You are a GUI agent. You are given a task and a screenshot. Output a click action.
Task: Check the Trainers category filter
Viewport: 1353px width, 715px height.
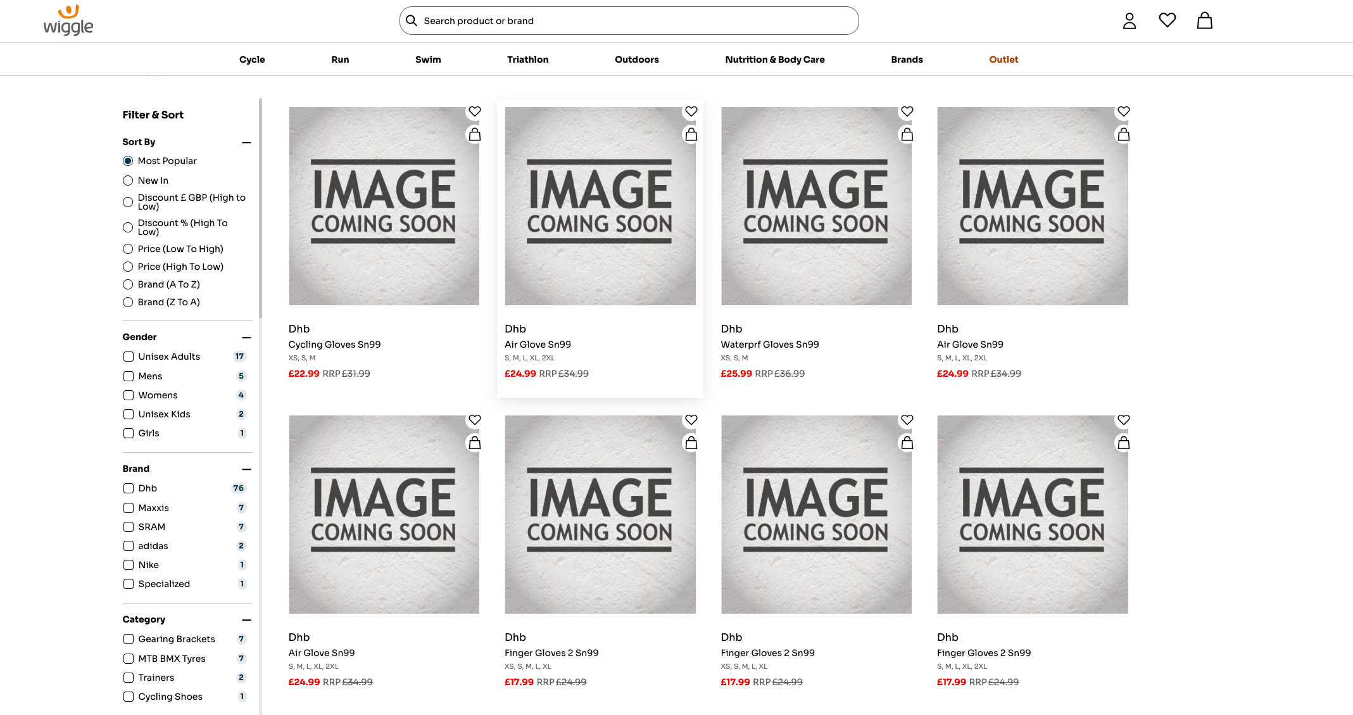[x=129, y=678]
